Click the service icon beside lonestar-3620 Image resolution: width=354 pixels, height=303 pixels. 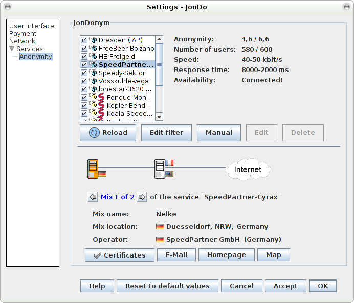pos(93,89)
